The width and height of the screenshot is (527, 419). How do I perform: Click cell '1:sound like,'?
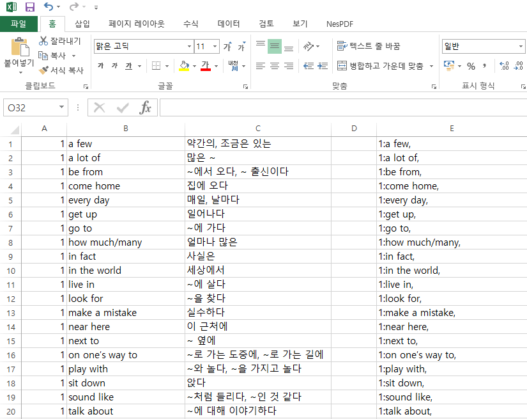click(452, 397)
